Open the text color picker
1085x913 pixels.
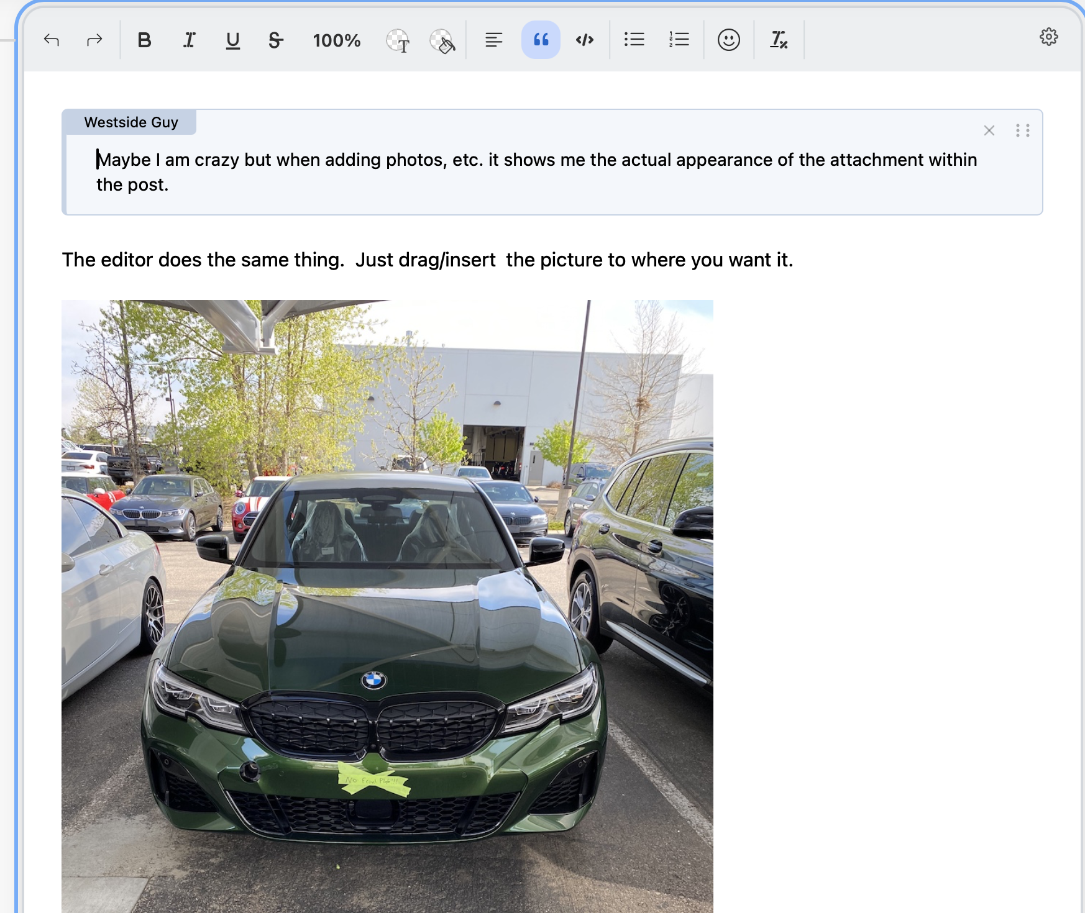pos(398,40)
